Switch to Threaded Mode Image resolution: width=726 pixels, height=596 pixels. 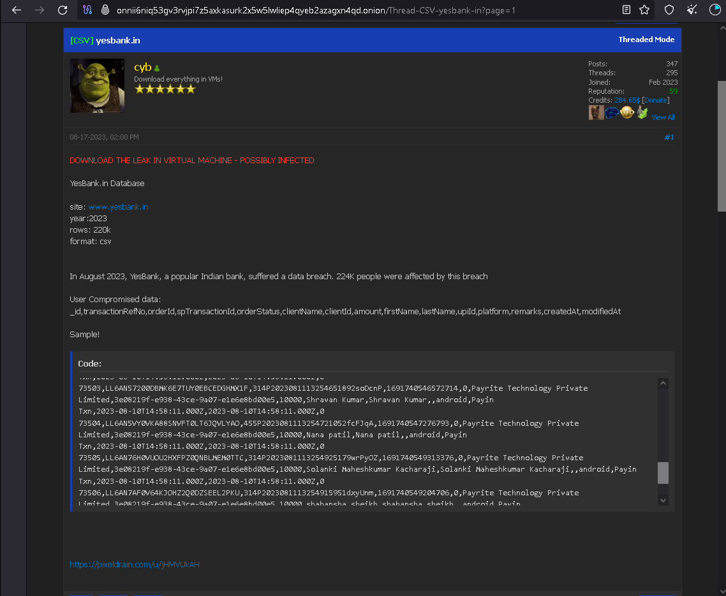pyautogui.click(x=646, y=40)
